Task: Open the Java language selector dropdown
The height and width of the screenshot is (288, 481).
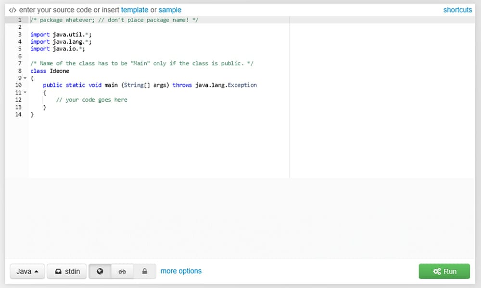Action: pos(27,271)
